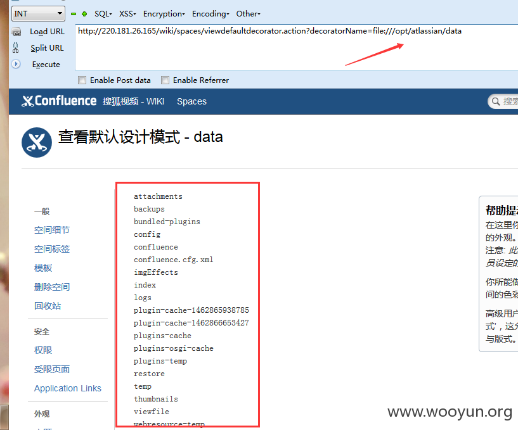This screenshot has height=430, width=518.
Task: Click the thumbnails directory entry
Action: click(155, 400)
